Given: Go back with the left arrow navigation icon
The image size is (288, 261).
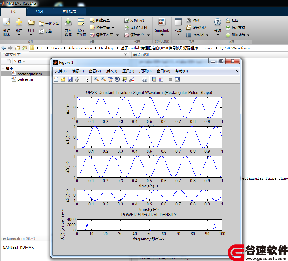Looking at the screenshot, I should pyautogui.click(x=3, y=48).
